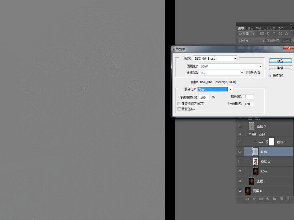Add a layer mask via the mask icon
The width and height of the screenshot is (294, 220).
click(261, 199)
